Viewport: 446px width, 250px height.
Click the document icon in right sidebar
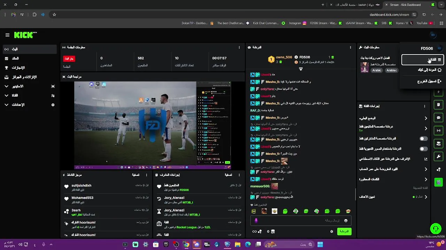439,105
